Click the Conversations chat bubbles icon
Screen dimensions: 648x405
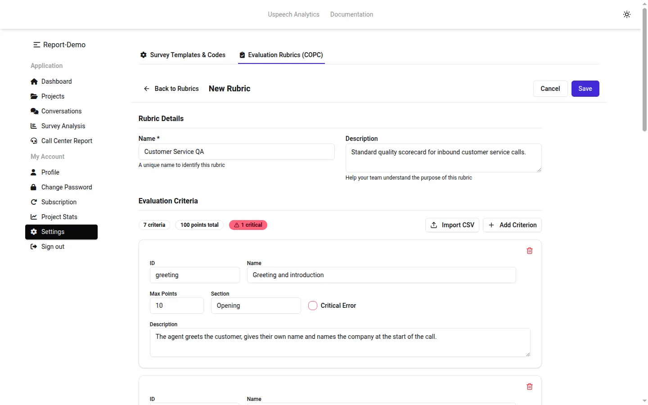click(x=34, y=111)
